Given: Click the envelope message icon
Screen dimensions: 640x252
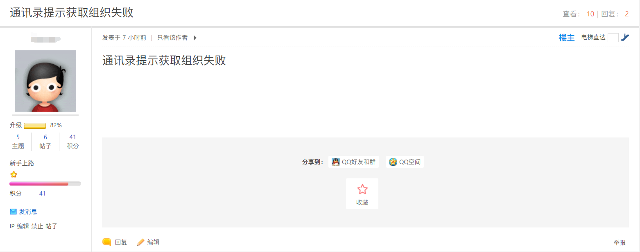Looking at the screenshot, I should tap(13, 211).
